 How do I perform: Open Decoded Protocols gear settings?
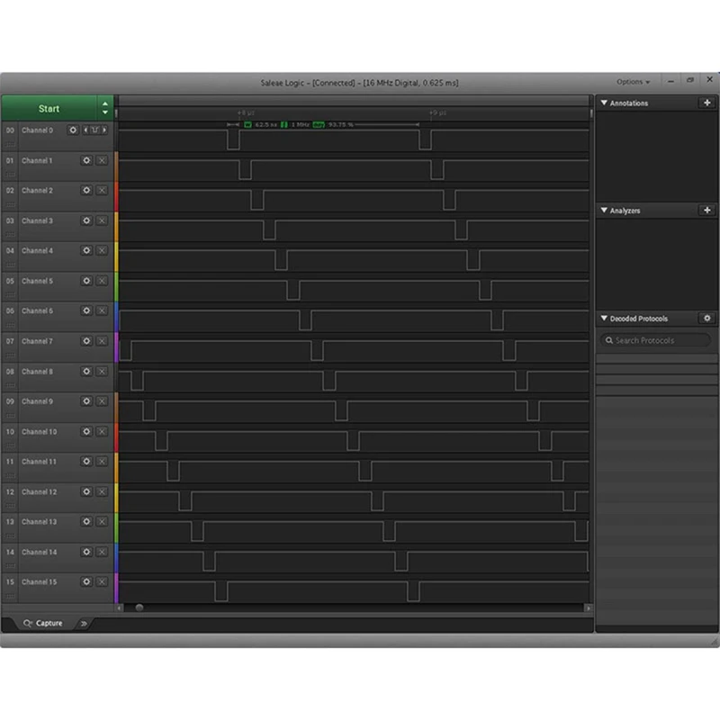point(707,319)
